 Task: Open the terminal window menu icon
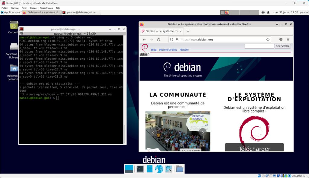[x=21, y=29]
